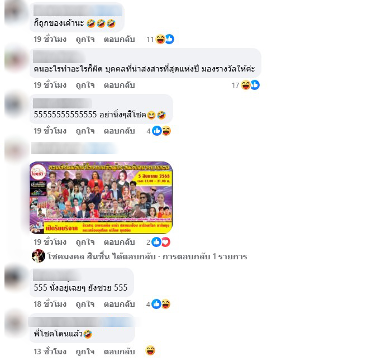386x361 pixels.
Task: Click ถูกใจ under the 5555555 comment
Action: tap(85, 131)
